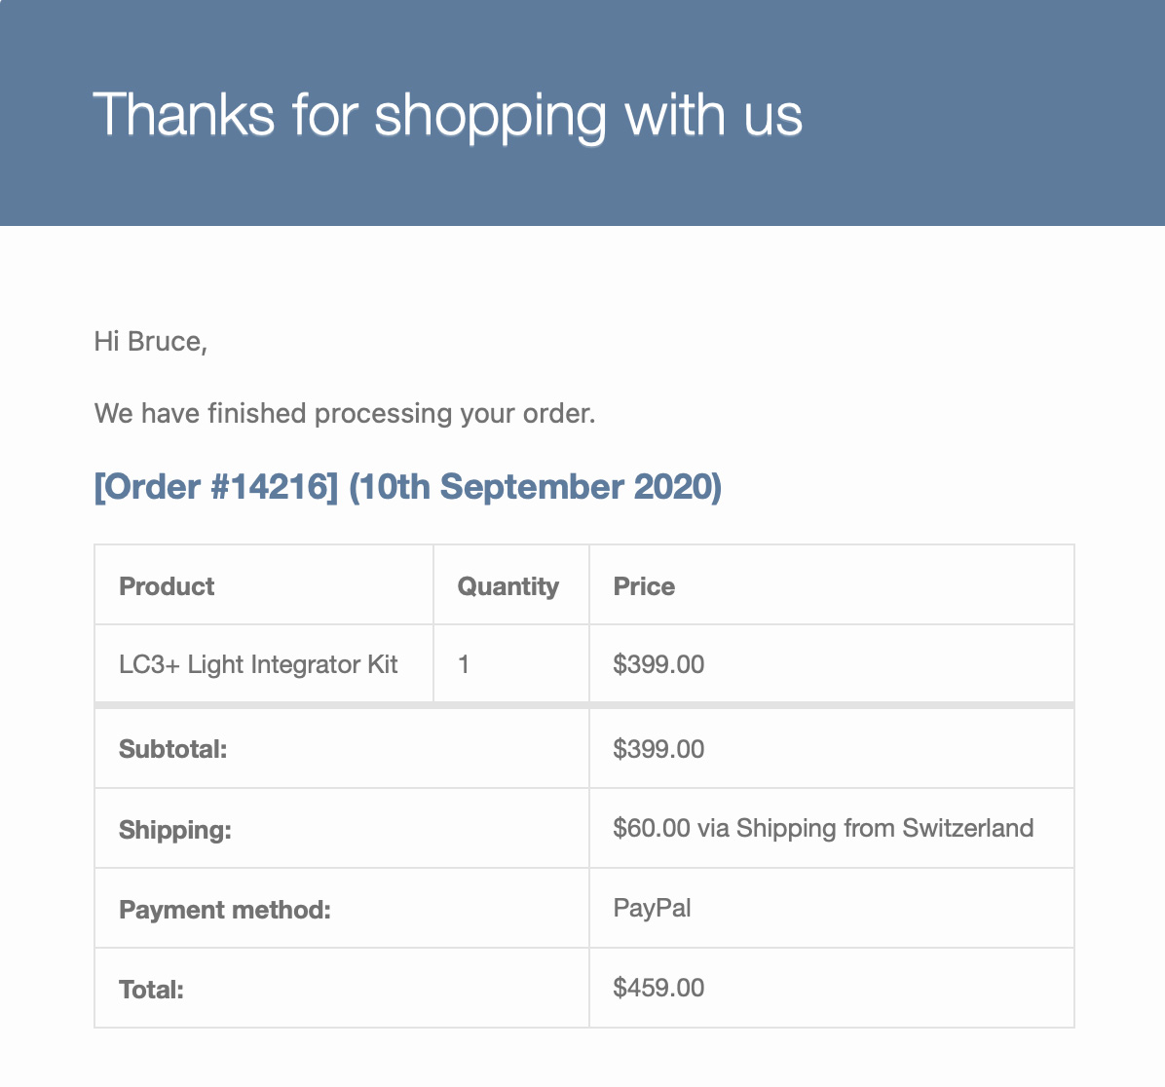Click the "We have finished processing your order" sentence
The width and height of the screenshot is (1165, 1087).
(x=344, y=413)
